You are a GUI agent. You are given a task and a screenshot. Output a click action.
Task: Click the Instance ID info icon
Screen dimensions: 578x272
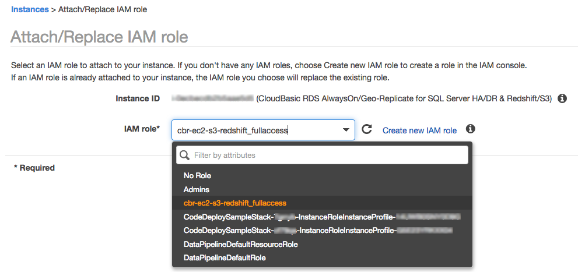tap(562, 98)
